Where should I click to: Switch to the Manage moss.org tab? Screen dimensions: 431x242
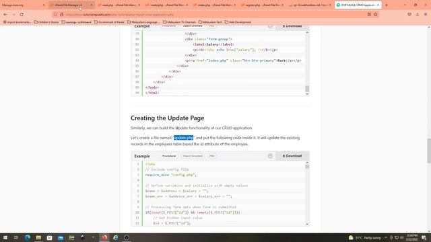pos(24,5)
